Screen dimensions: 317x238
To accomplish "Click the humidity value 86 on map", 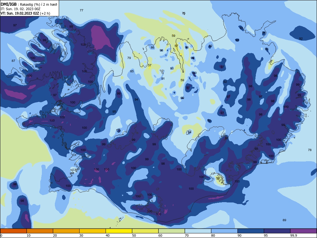I will pyautogui.click(x=152, y=48).
